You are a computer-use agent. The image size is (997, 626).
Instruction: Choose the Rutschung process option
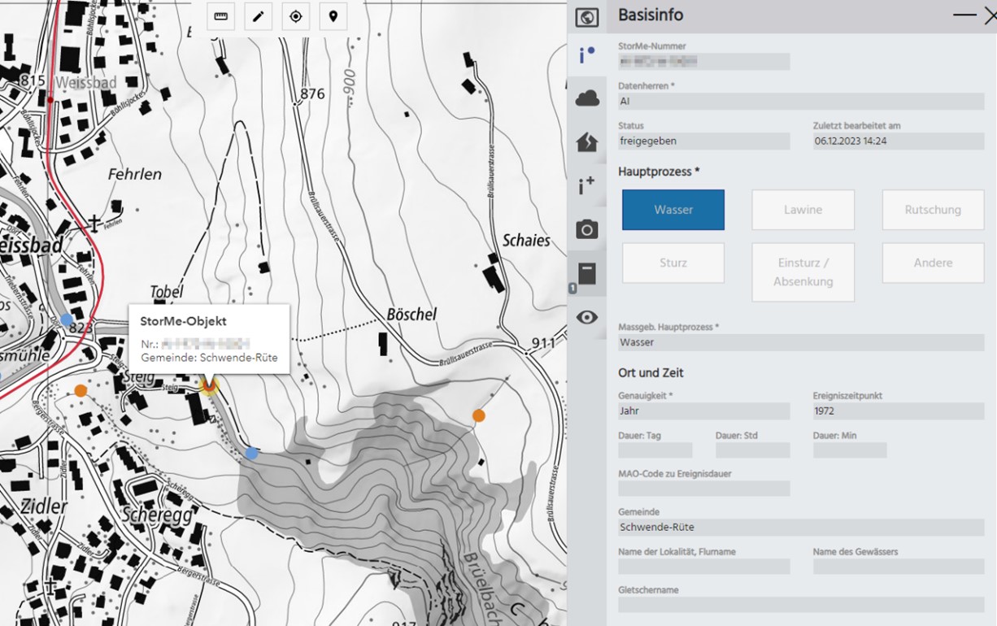933,210
